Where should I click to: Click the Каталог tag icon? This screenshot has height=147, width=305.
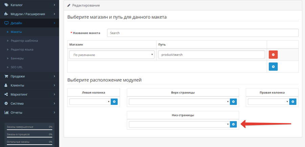6,5
